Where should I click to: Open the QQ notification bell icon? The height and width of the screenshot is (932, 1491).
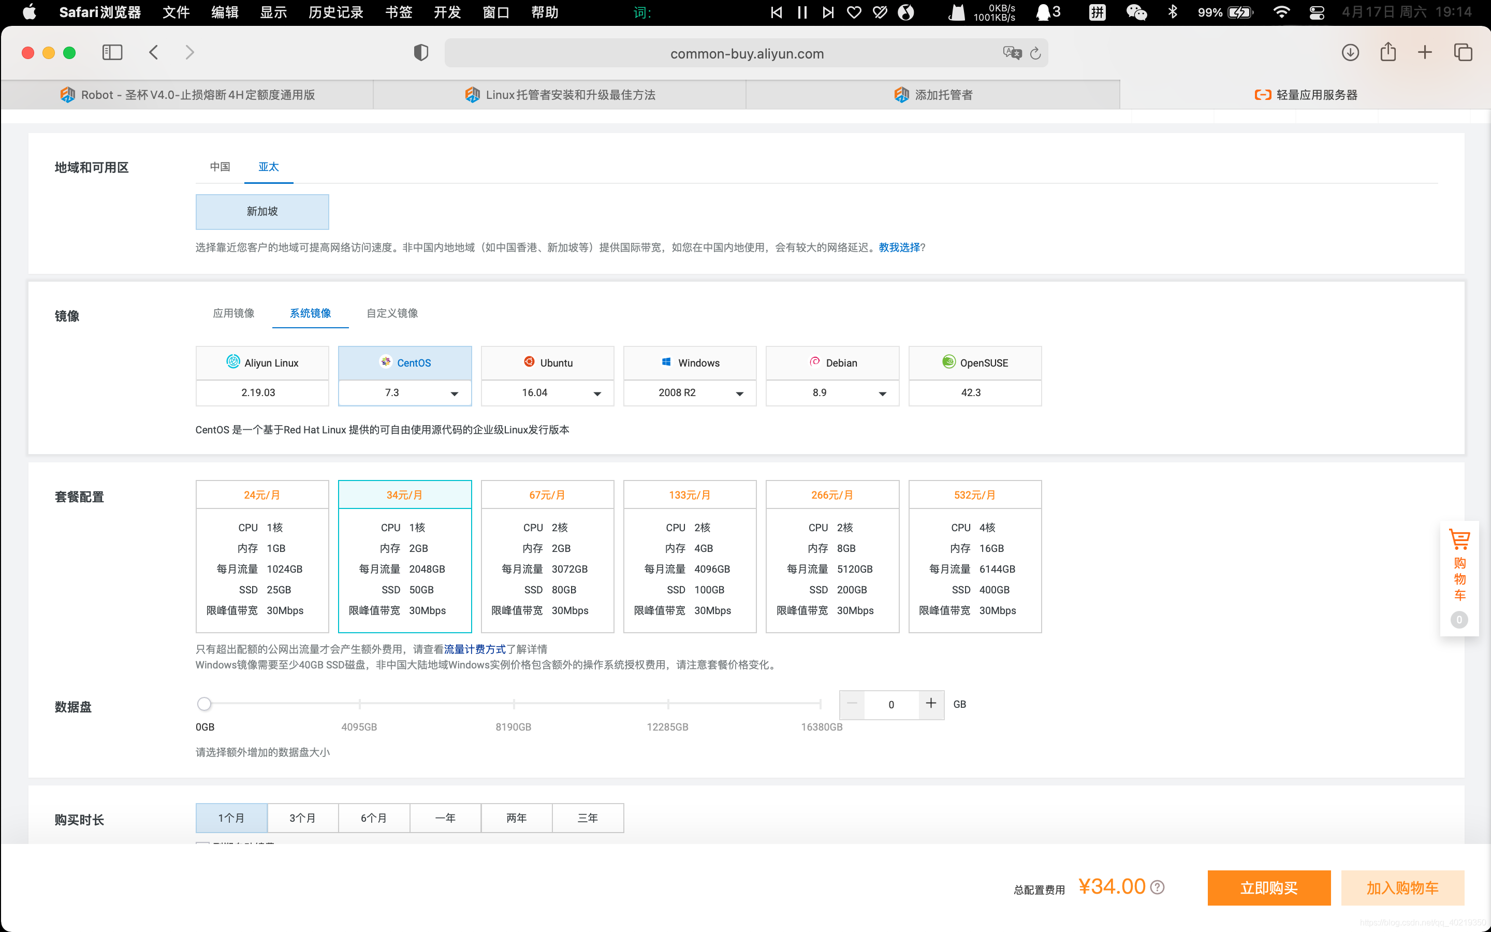[x=1043, y=12]
